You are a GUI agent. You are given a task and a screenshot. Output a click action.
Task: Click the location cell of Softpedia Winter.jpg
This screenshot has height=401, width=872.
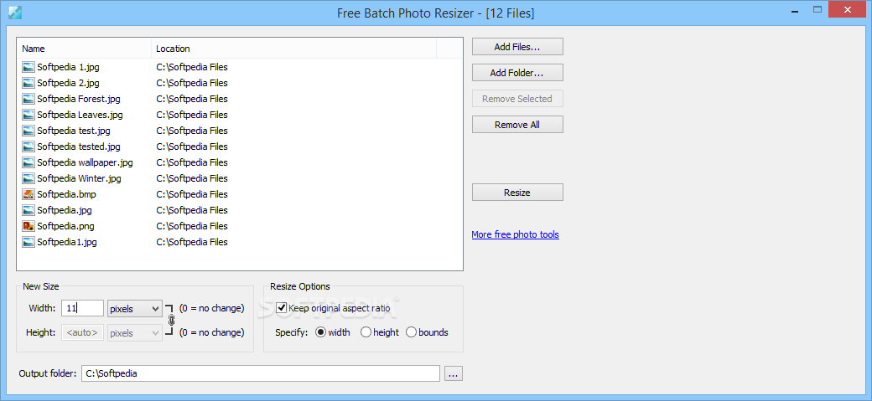192,178
